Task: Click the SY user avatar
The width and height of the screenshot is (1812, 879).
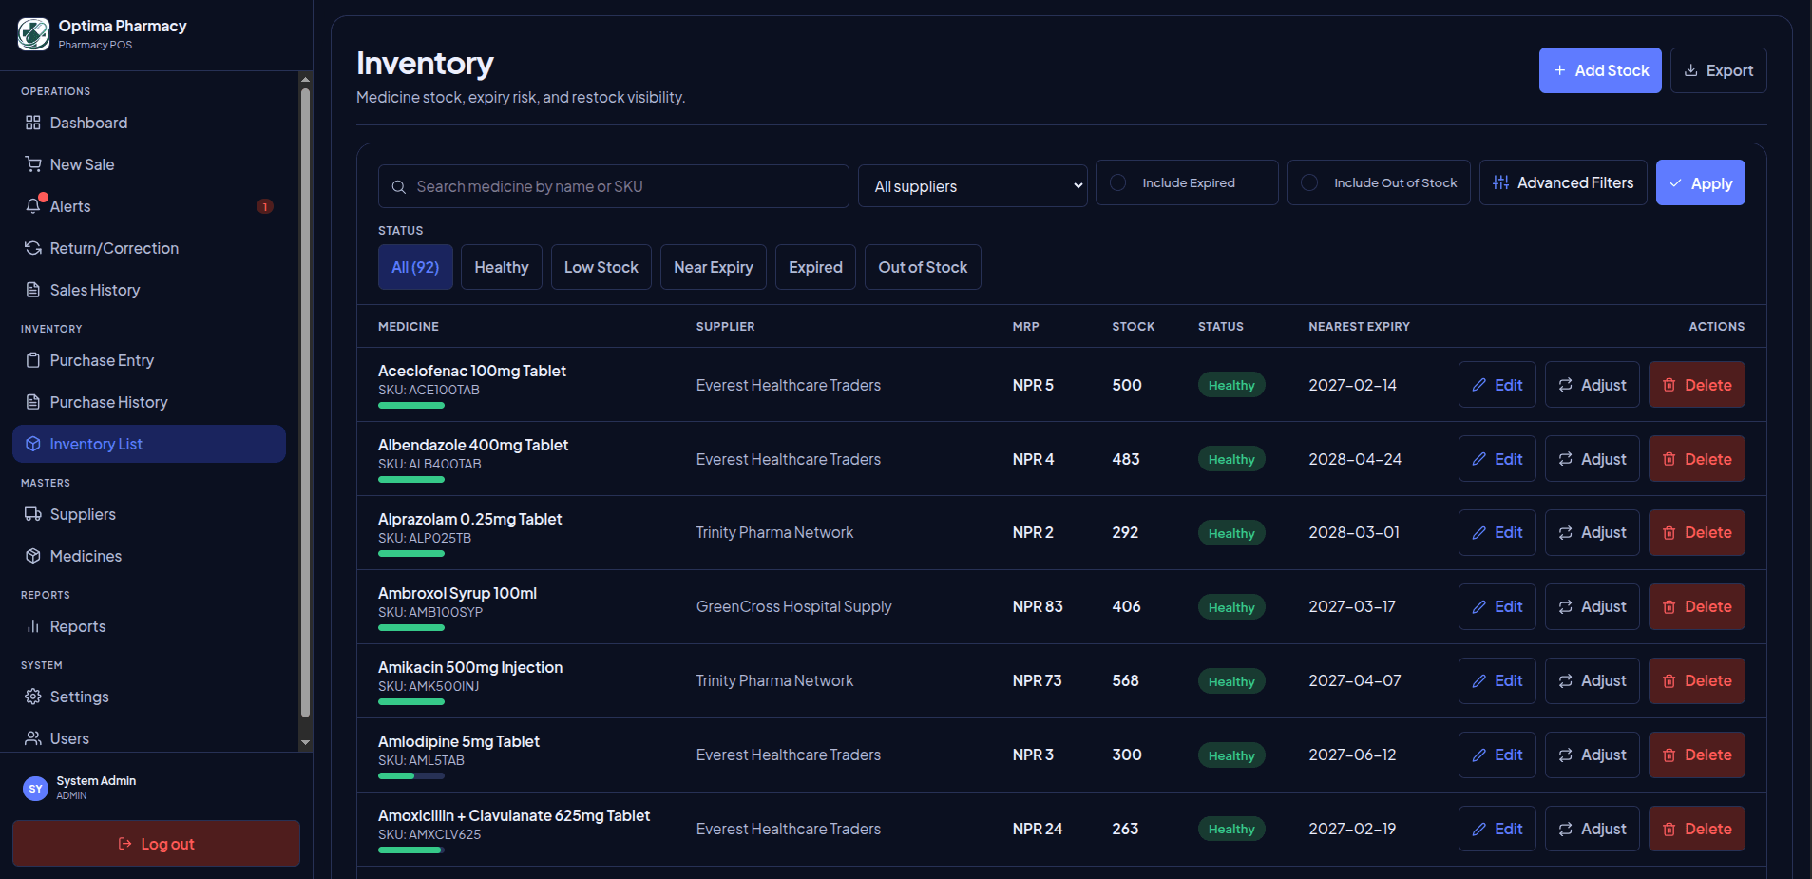Action: coord(35,788)
